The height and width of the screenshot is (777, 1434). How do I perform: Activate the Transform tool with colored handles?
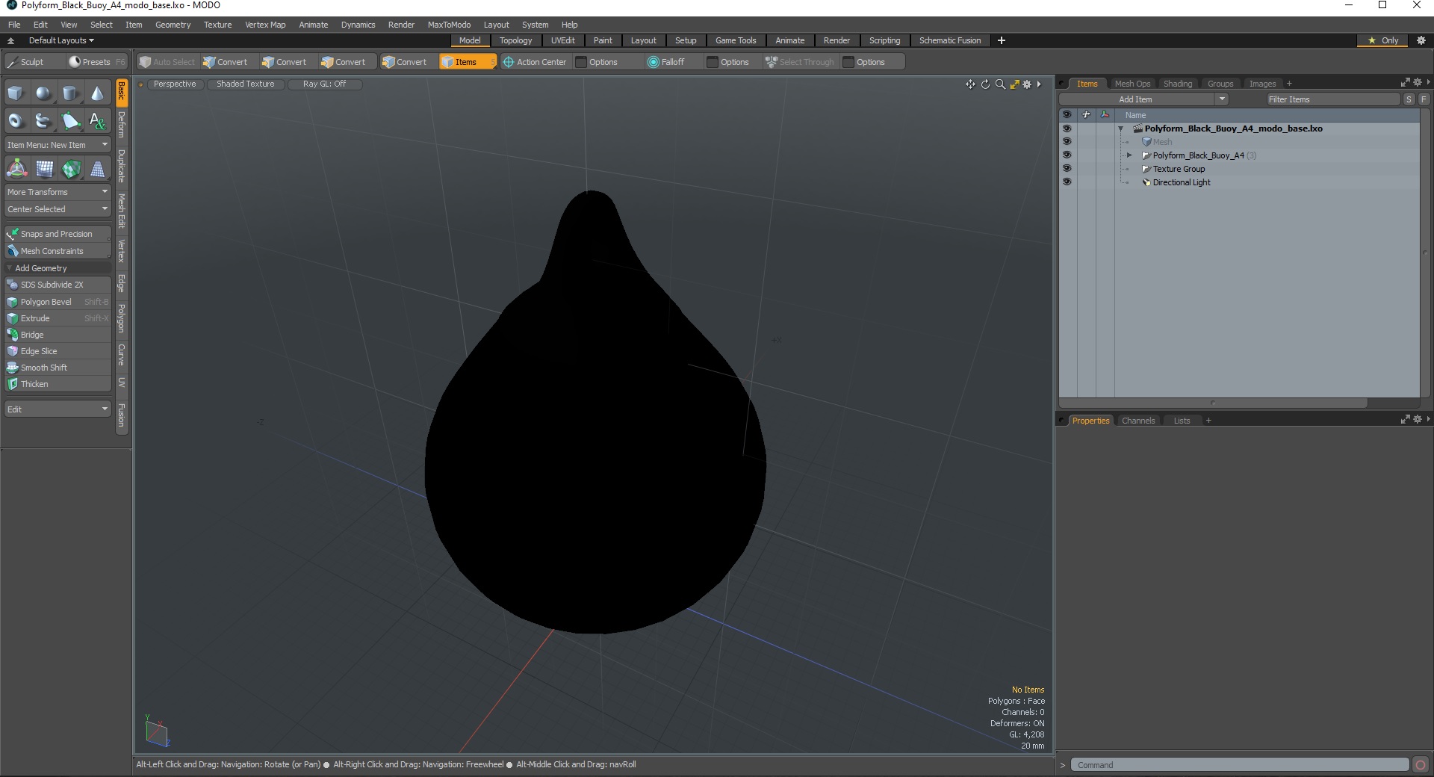pyautogui.click(x=16, y=169)
